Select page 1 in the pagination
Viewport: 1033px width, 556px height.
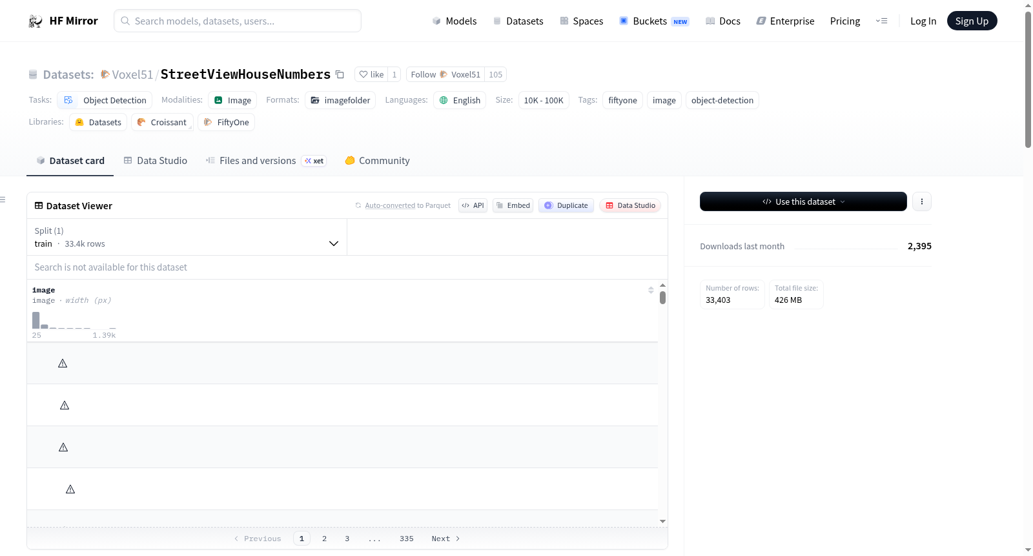pos(302,539)
